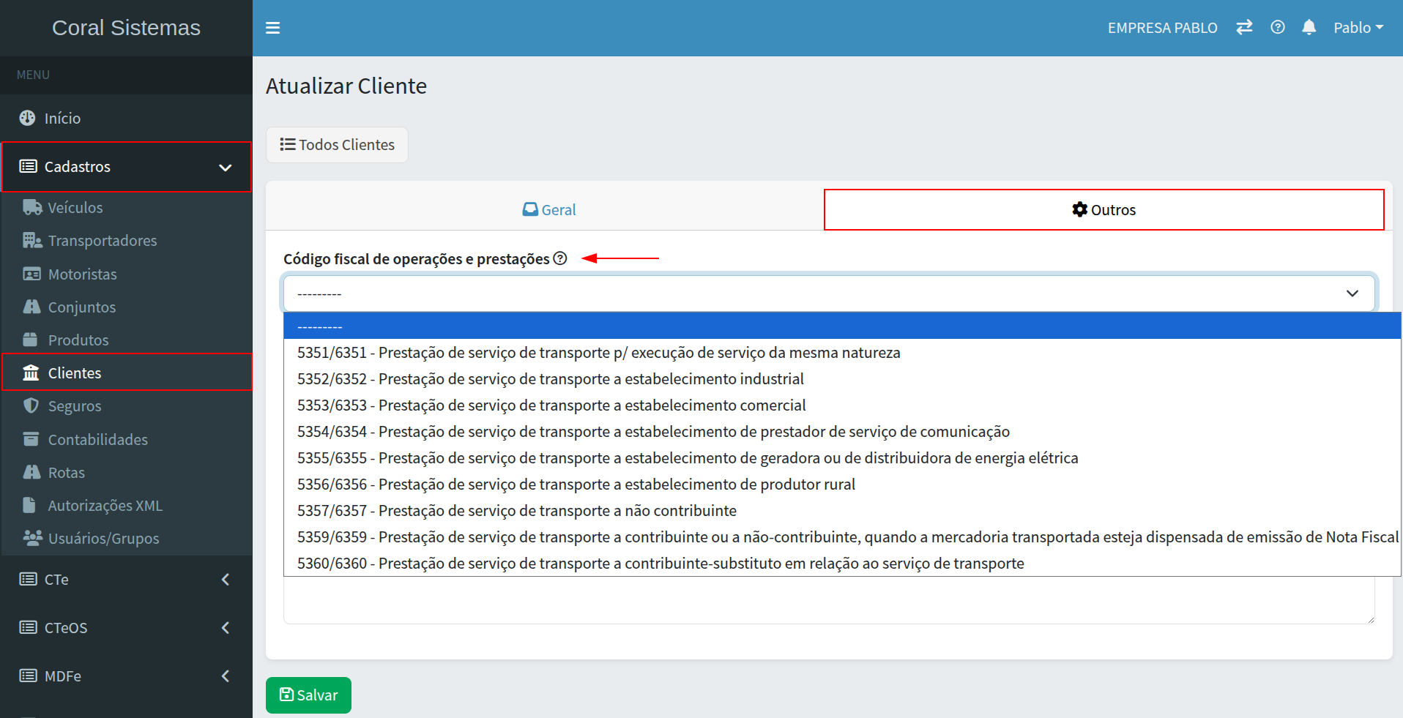This screenshot has width=1403, height=718.
Task: Close the CFOP select dropdown arrow
Action: click(x=1352, y=293)
